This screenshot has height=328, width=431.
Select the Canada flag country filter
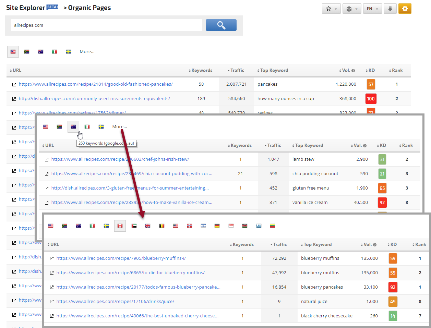pyautogui.click(x=120, y=226)
